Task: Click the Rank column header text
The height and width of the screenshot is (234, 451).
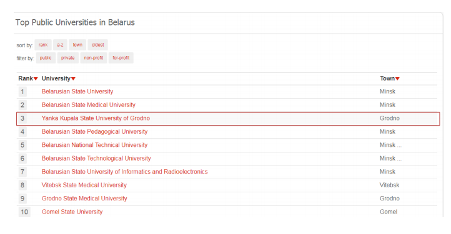Action: point(26,78)
